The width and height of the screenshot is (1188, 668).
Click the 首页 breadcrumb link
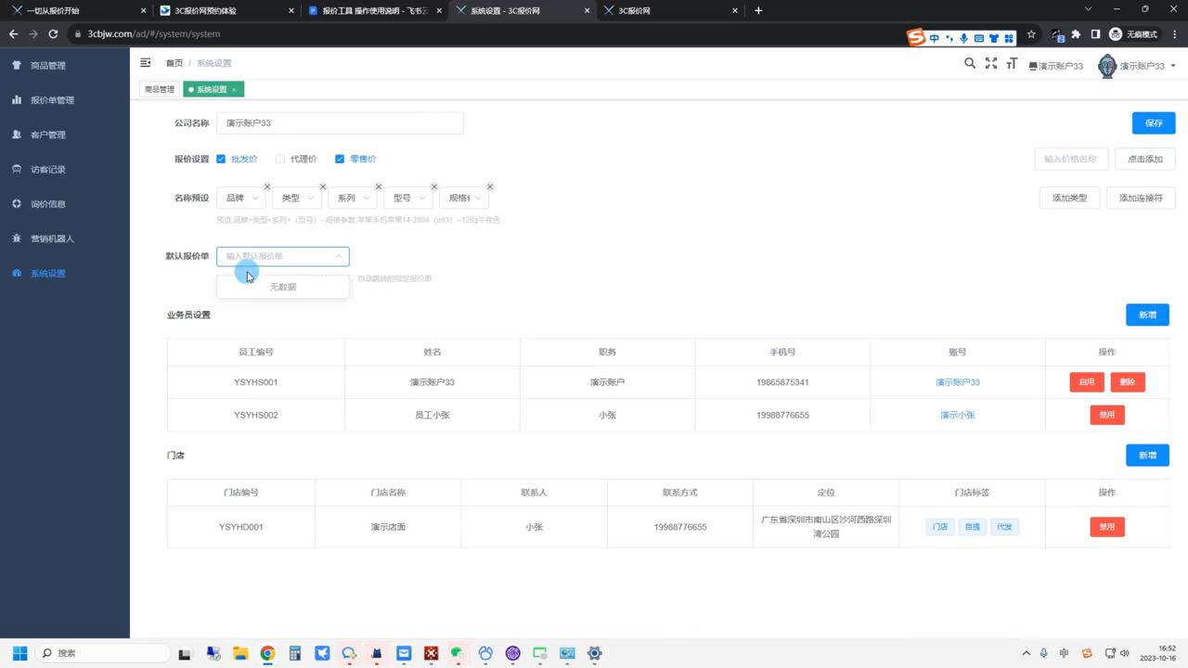pyautogui.click(x=174, y=63)
